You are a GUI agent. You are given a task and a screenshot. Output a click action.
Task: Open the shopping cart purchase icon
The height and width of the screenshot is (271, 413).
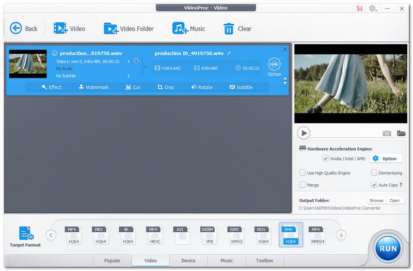click(x=359, y=8)
